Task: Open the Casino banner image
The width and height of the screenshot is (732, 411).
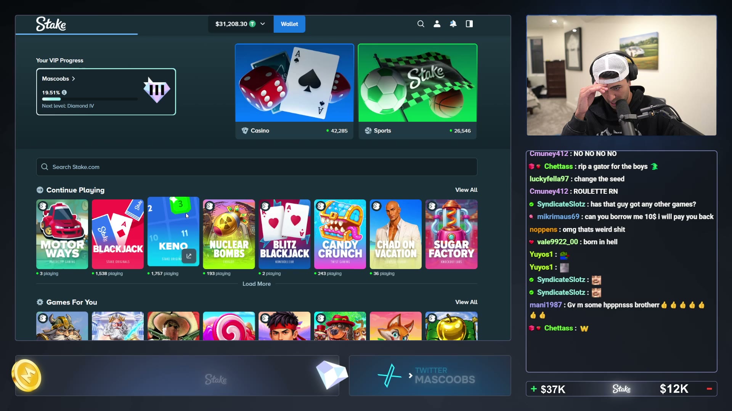Action: pyautogui.click(x=294, y=83)
